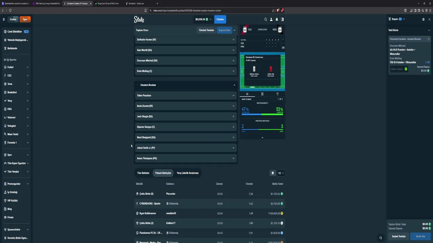433x243 pixels.
Task: Expand the Formula 1 category
Action: [16, 142]
